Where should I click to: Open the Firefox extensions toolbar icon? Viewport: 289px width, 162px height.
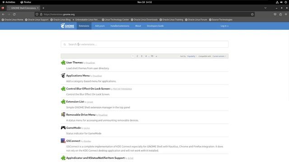[280, 14]
